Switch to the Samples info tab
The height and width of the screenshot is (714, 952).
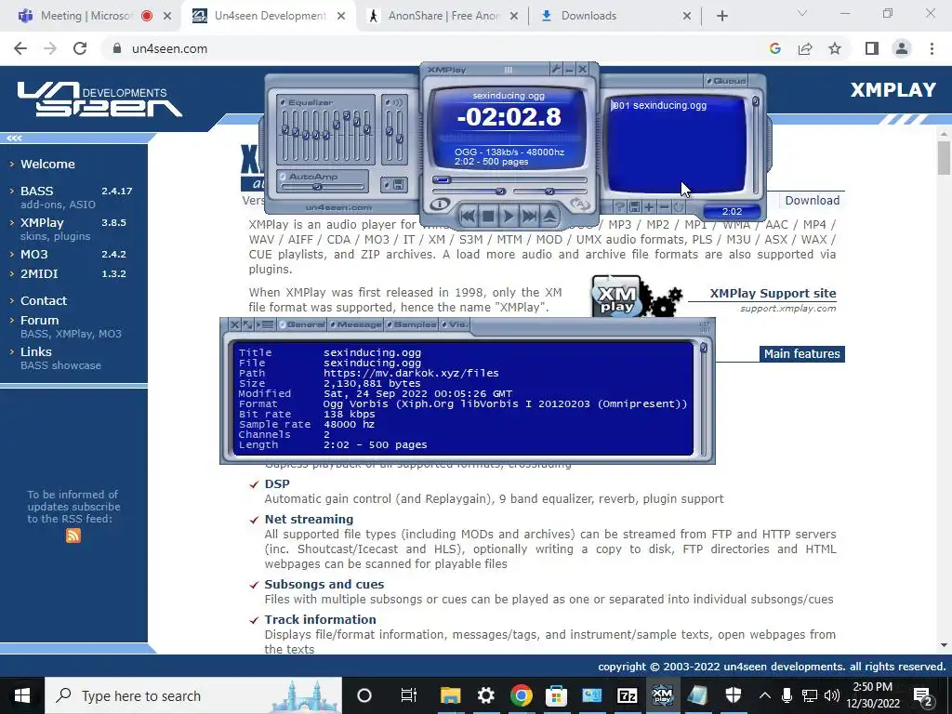click(411, 324)
